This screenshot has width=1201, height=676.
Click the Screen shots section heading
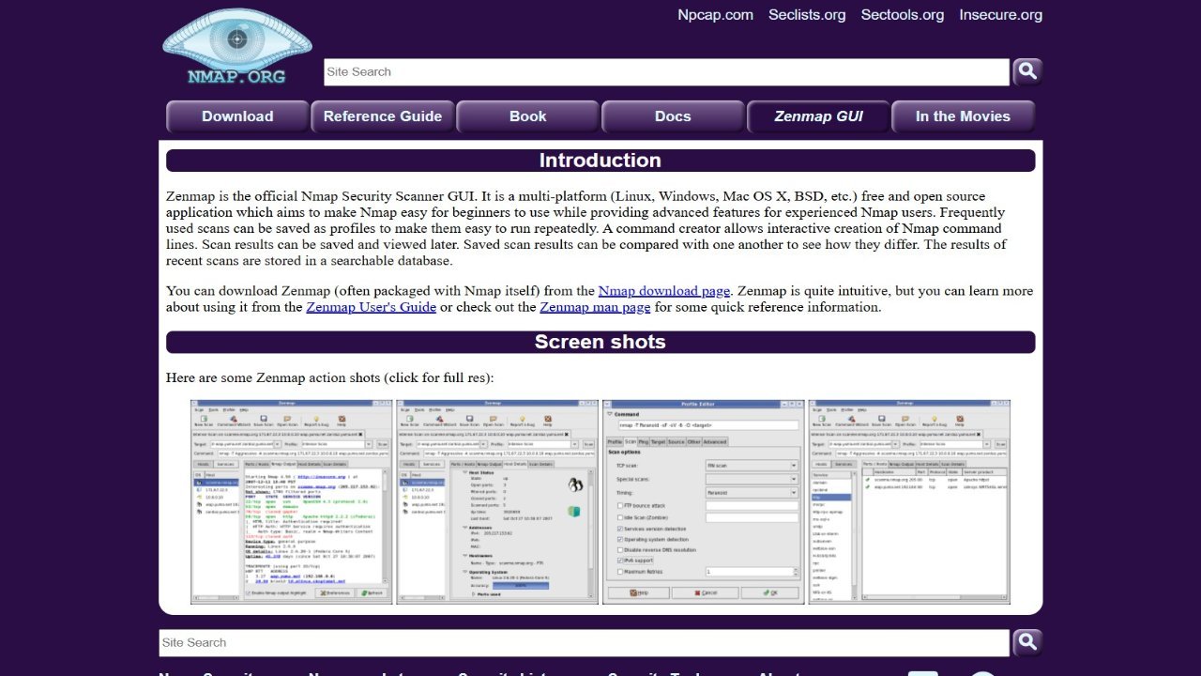tap(600, 342)
